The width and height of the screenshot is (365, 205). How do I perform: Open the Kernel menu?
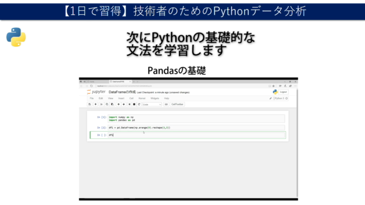(142, 99)
